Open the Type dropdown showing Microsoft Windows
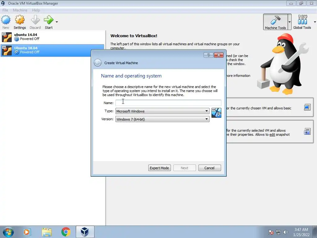 [x=162, y=111]
